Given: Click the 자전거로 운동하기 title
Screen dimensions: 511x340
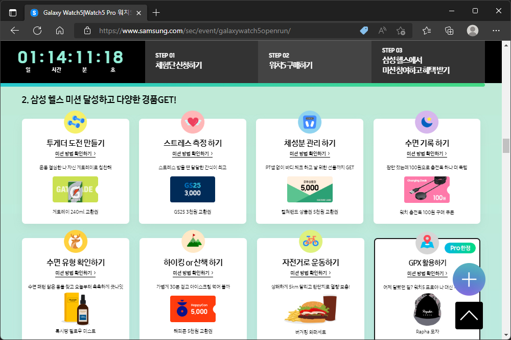Looking at the screenshot, I should [311, 262].
